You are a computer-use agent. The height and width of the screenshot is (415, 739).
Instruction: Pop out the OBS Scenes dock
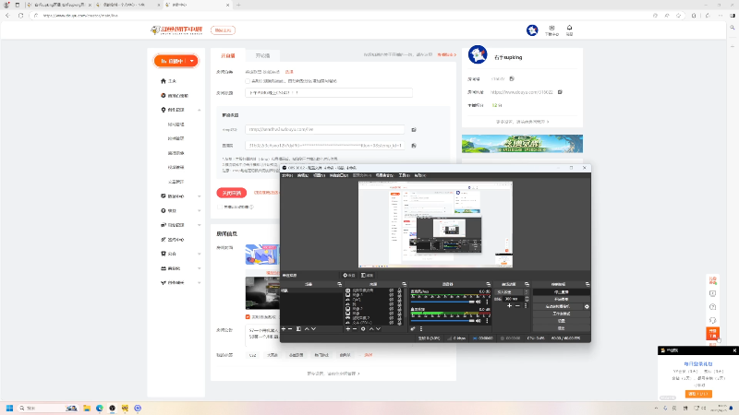(x=339, y=284)
